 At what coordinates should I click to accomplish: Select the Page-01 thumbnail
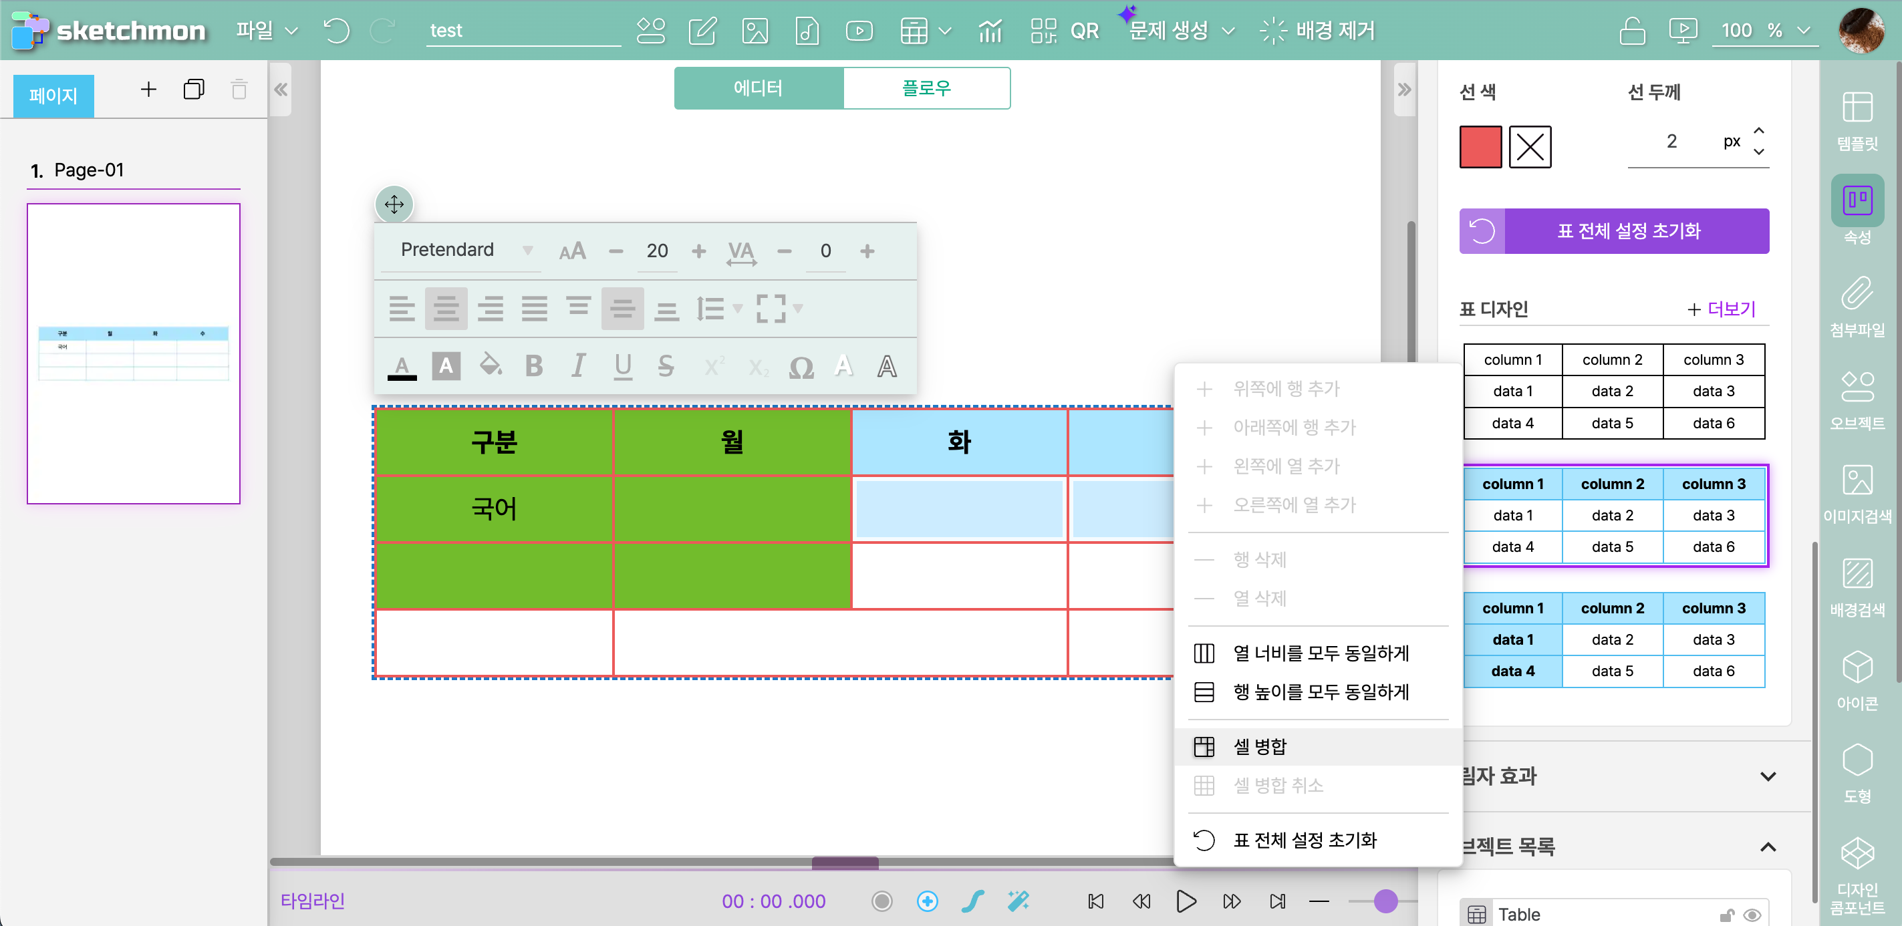pos(134,353)
